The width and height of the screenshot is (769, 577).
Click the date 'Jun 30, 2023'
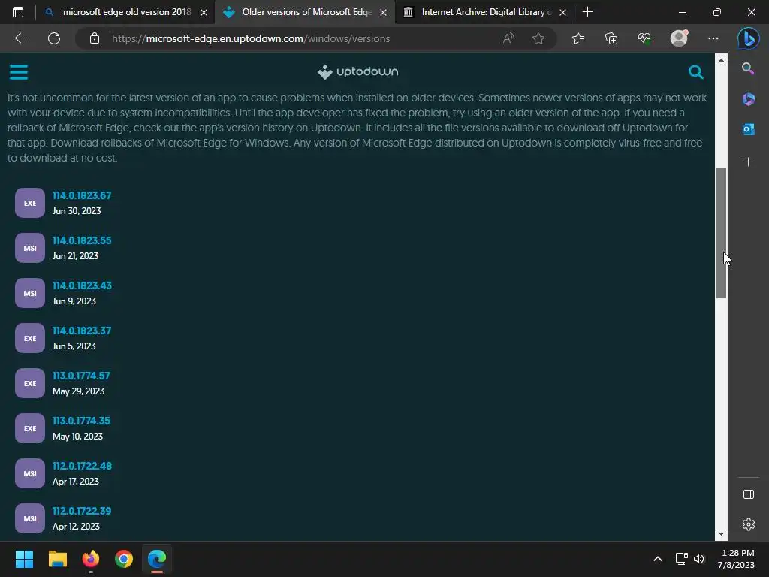tap(77, 211)
